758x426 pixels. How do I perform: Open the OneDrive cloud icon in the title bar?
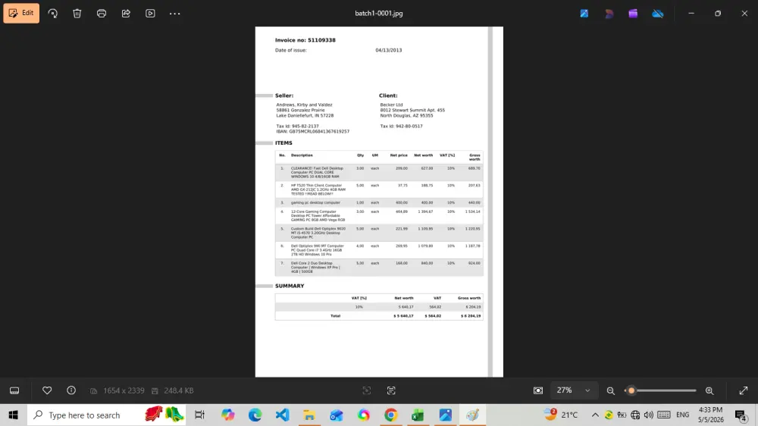click(657, 14)
